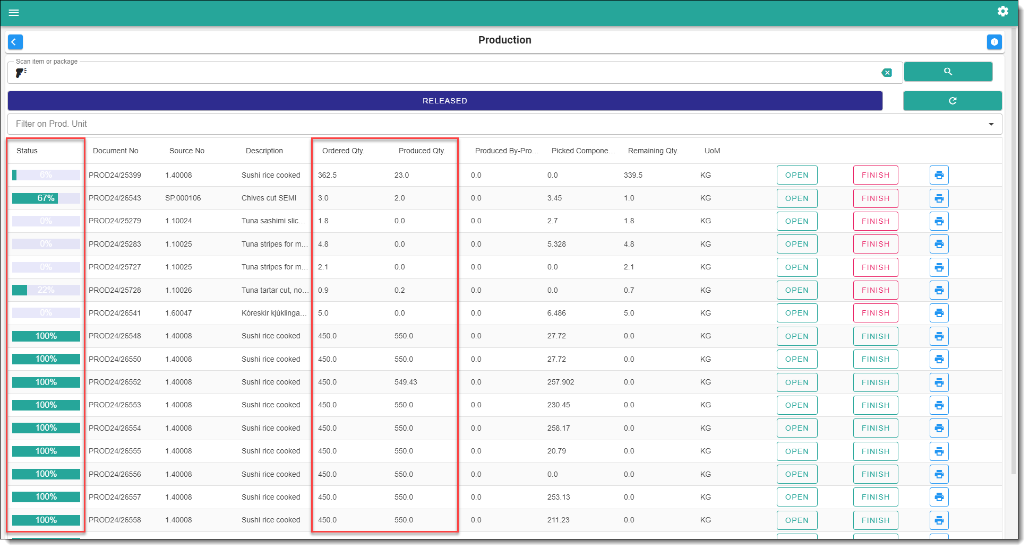Screen dimensions: 1029x550
Task: Select the RELEASED status bar
Action: coord(444,101)
